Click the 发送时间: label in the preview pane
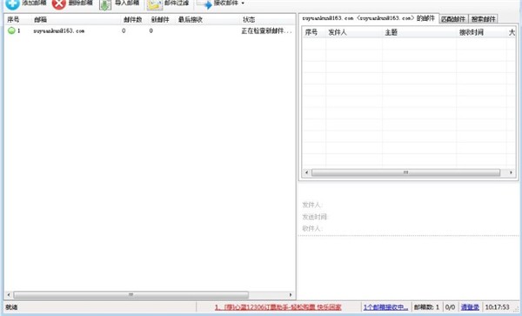This screenshot has height=316, width=522. 315,217
